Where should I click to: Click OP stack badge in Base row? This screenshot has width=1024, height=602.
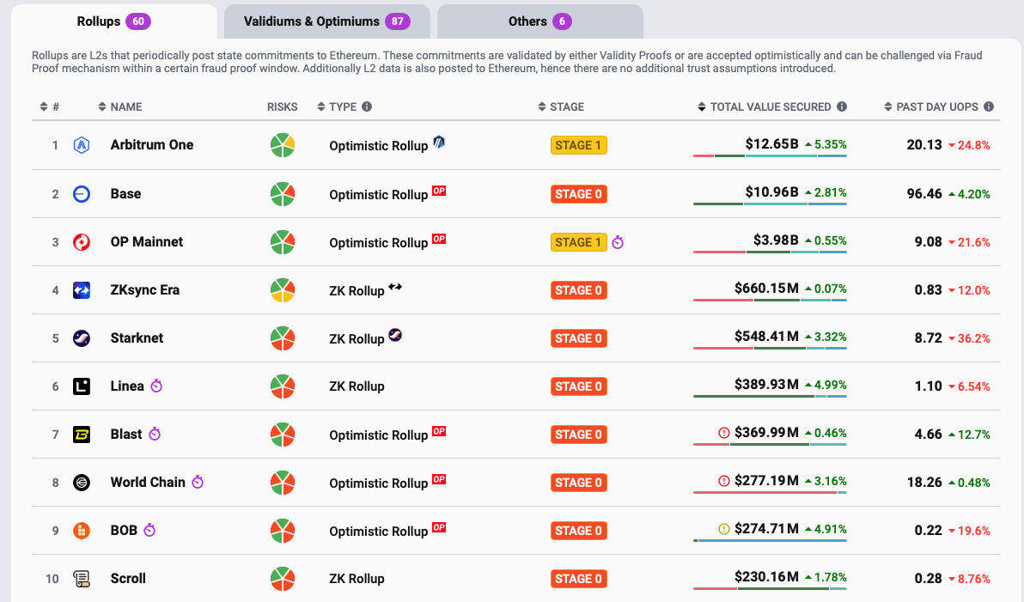click(439, 191)
